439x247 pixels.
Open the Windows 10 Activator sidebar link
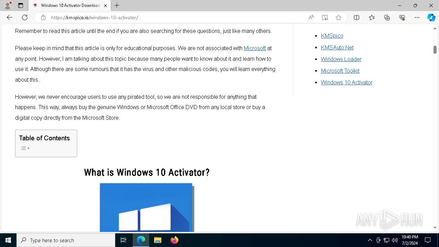tap(347, 82)
